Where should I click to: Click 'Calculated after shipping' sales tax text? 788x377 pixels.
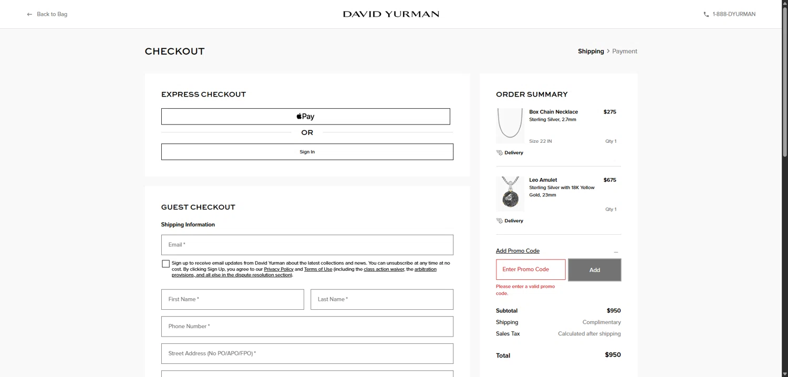pos(589,334)
